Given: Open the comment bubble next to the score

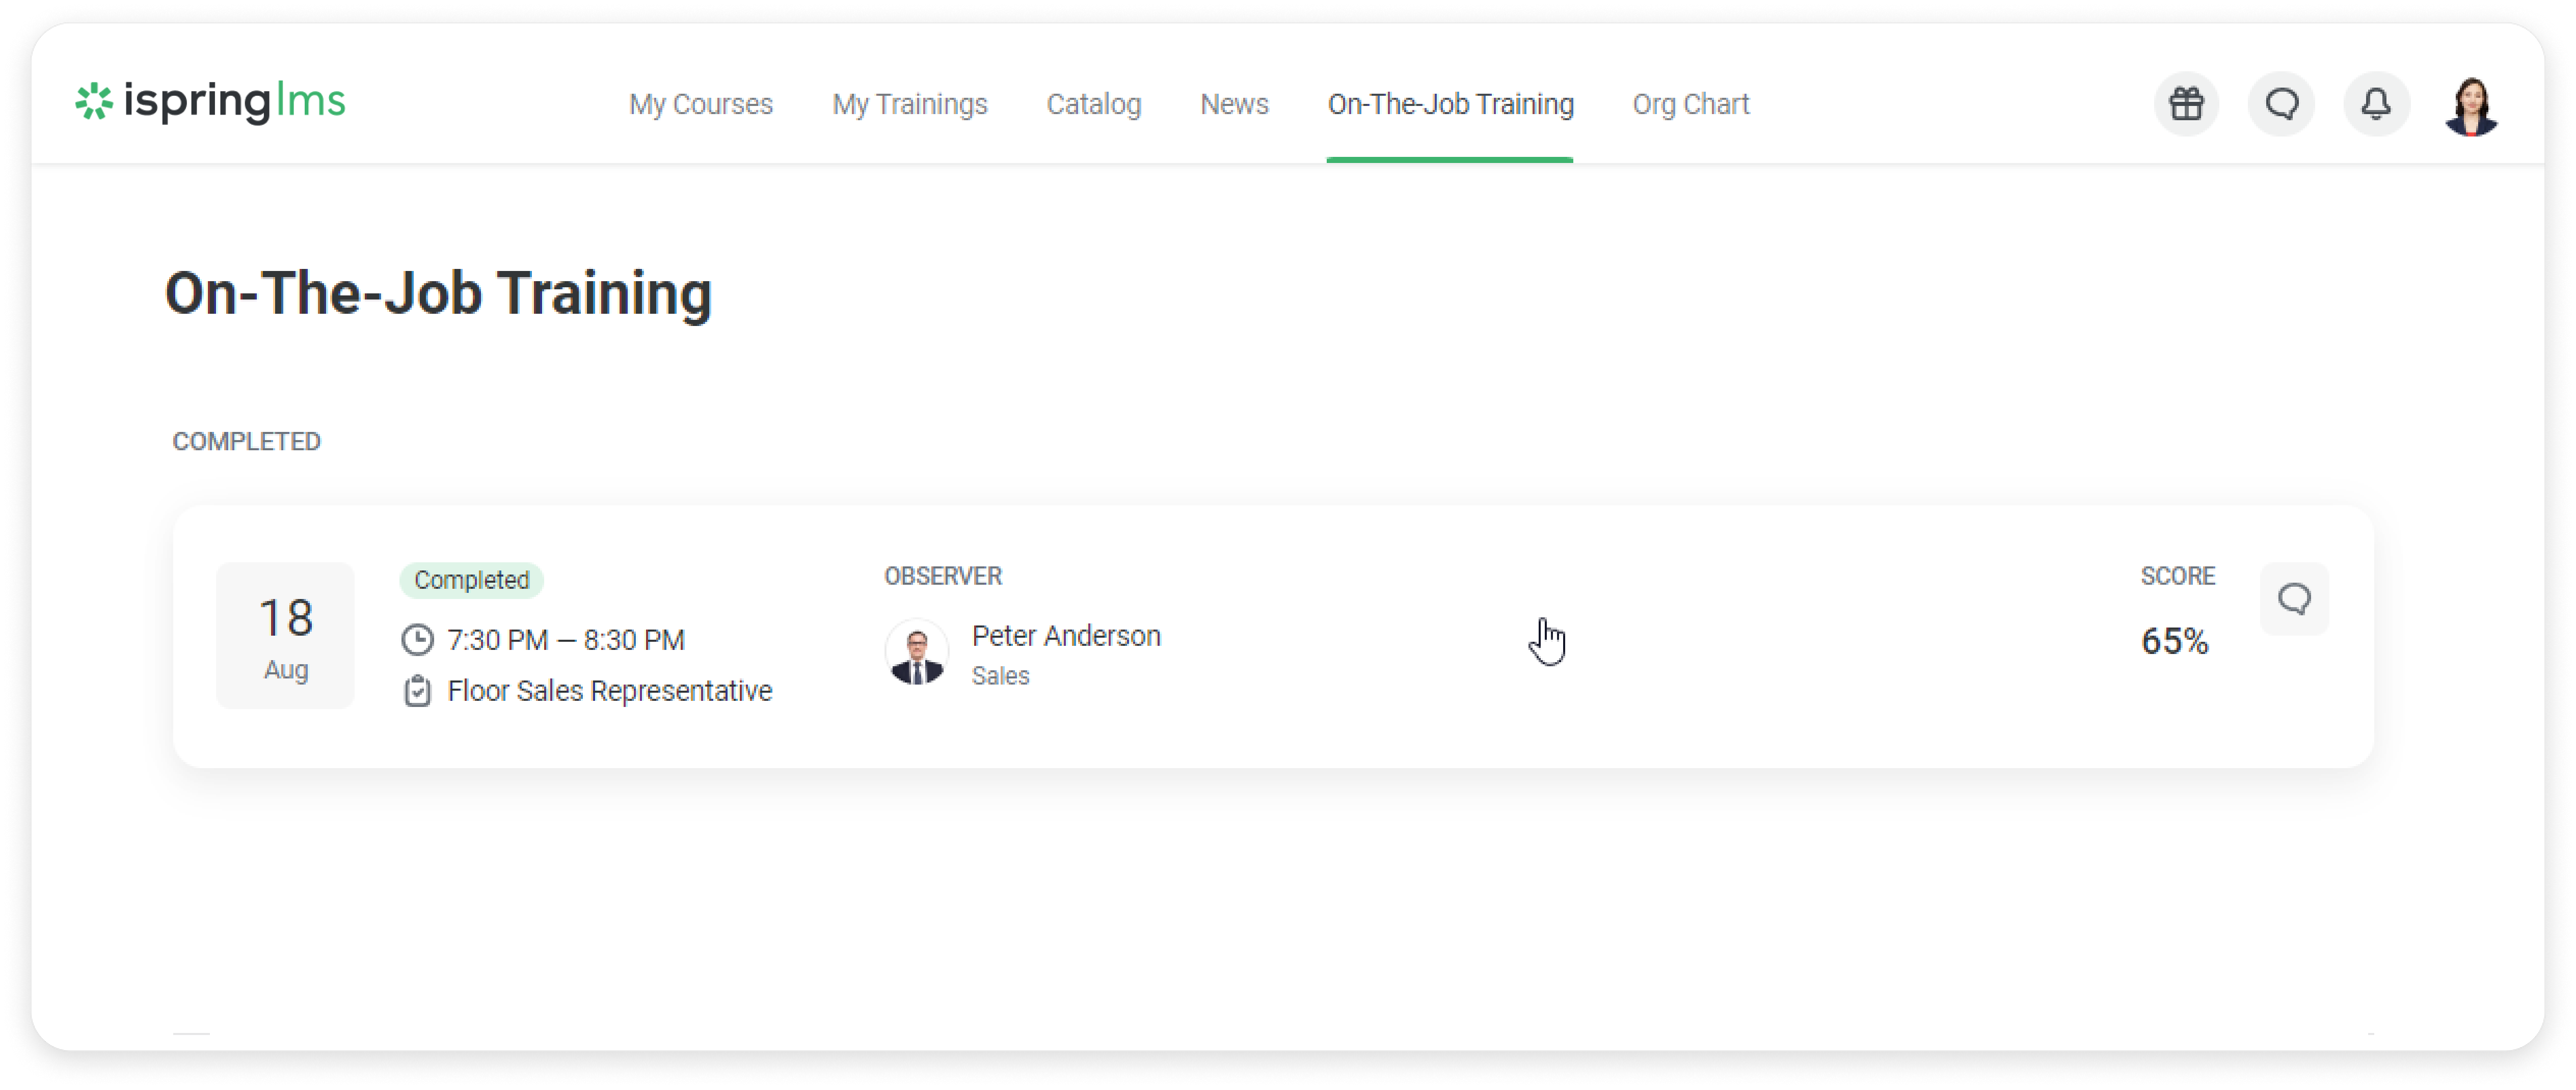Looking at the screenshot, I should [x=2294, y=599].
